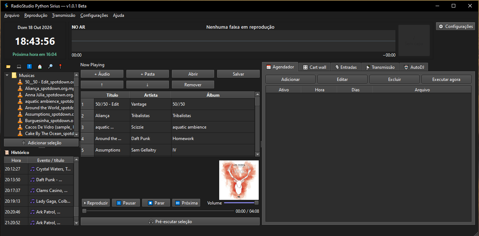Open the Reprodução menu
Image resolution: width=479 pixels, height=236 pixels.
click(36, 15)
